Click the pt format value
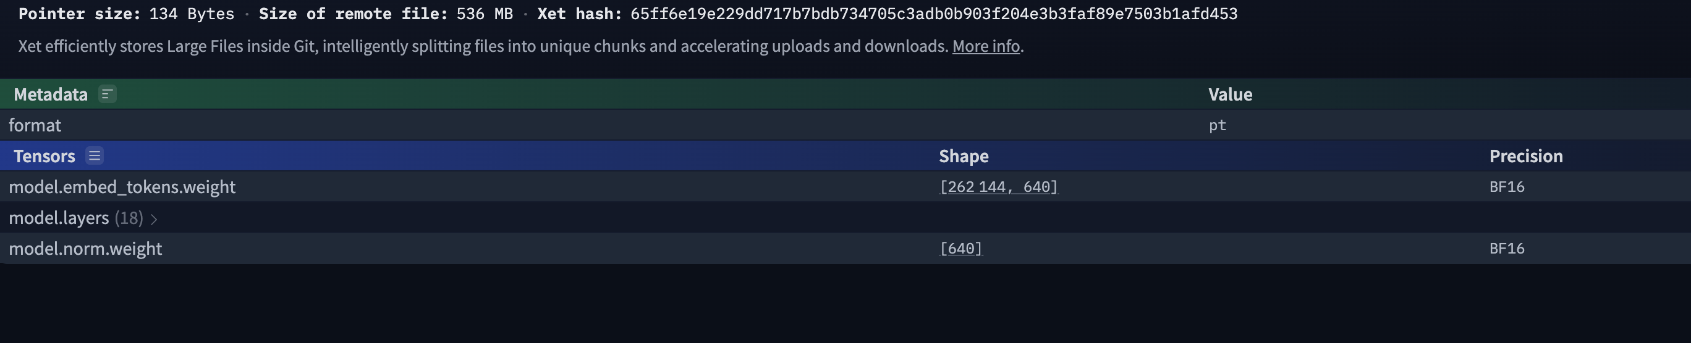The height and width of the screenshot is (343, 1691). pyautogui.click(x=1217, y=125)
